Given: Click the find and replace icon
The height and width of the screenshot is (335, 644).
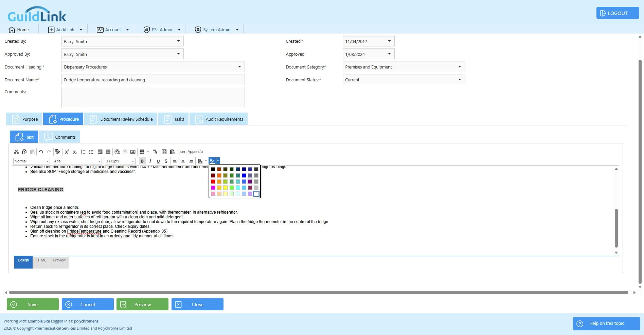Looking at the screenshot, I should point(155,152).
